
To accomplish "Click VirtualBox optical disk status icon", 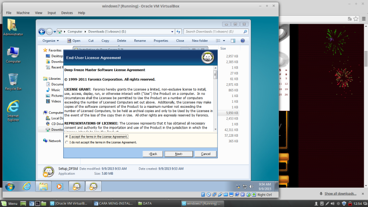I will [209, 194].
